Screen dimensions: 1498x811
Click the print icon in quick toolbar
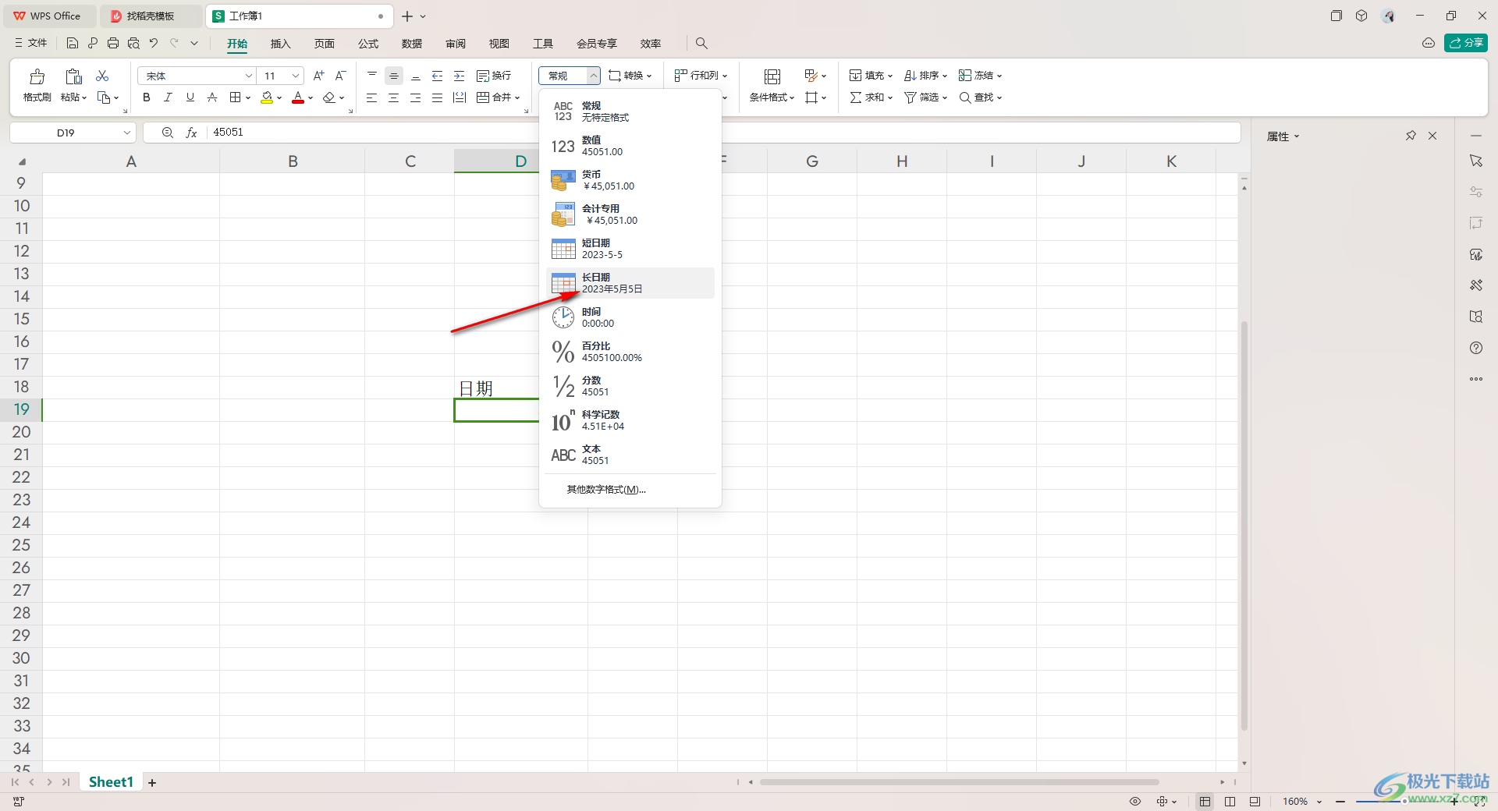pyautogui.click(x=113, y=43)
